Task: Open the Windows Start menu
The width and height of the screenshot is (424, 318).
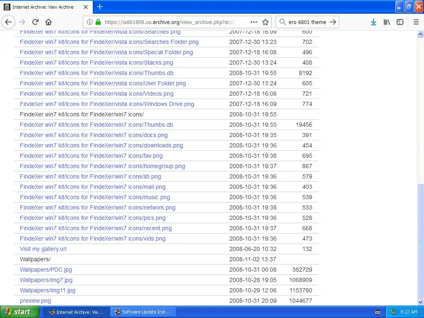Action: [x=20, y=312]
